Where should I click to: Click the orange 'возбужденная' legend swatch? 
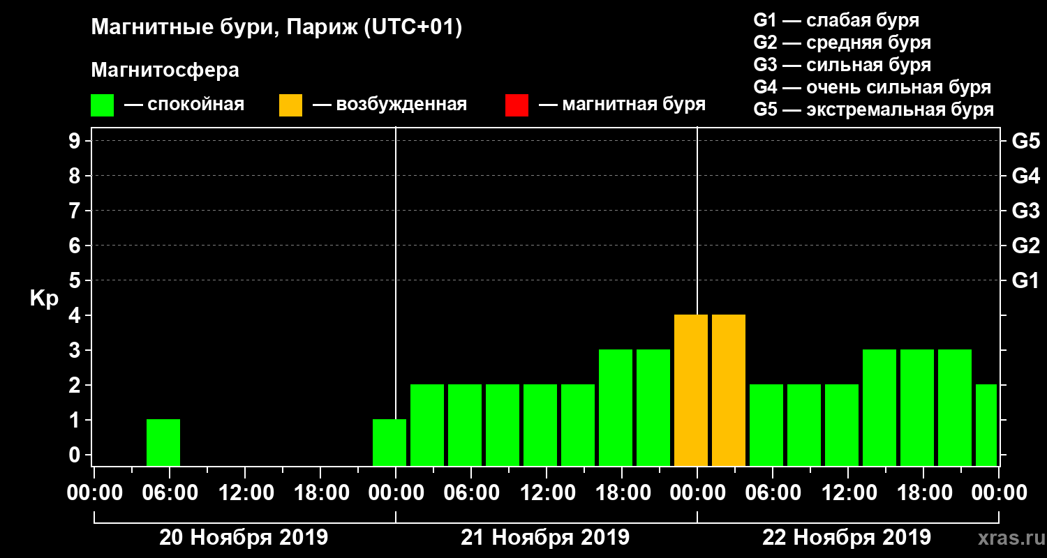point(290,105)
